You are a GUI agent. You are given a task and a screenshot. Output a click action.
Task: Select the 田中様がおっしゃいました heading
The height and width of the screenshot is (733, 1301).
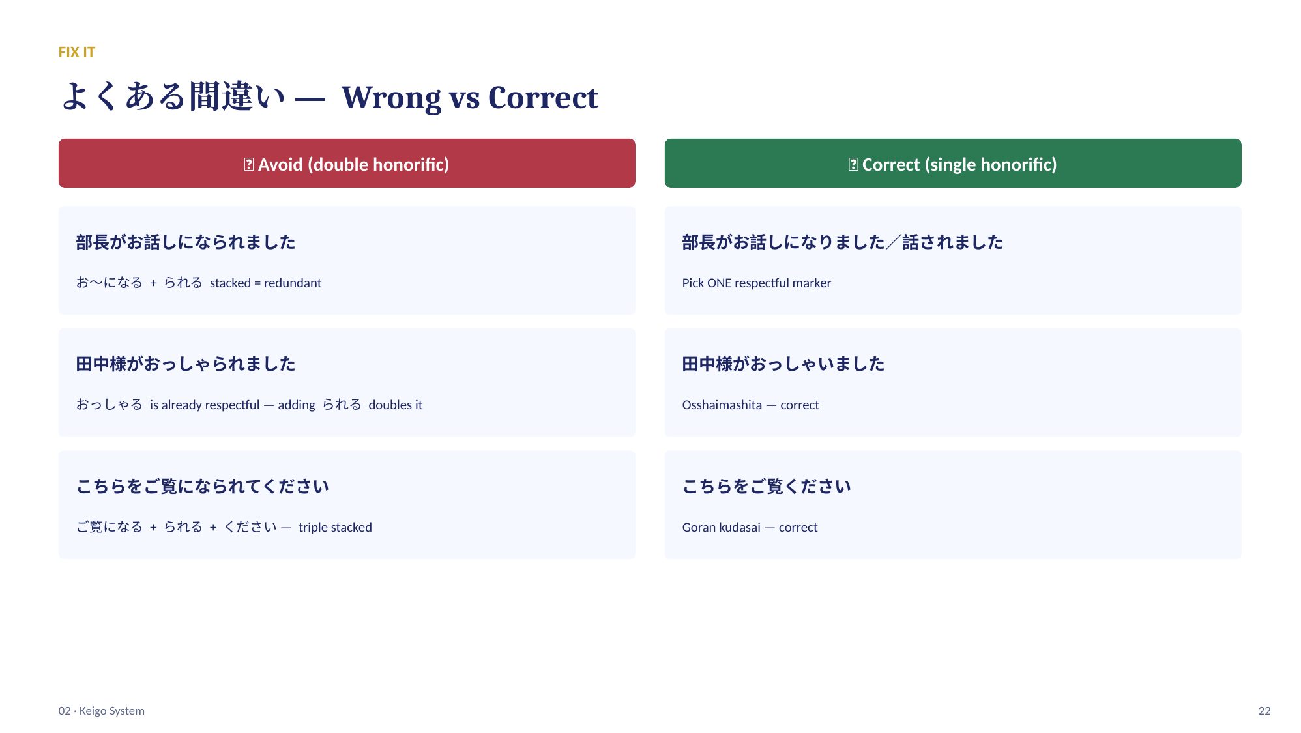(783, 364)
